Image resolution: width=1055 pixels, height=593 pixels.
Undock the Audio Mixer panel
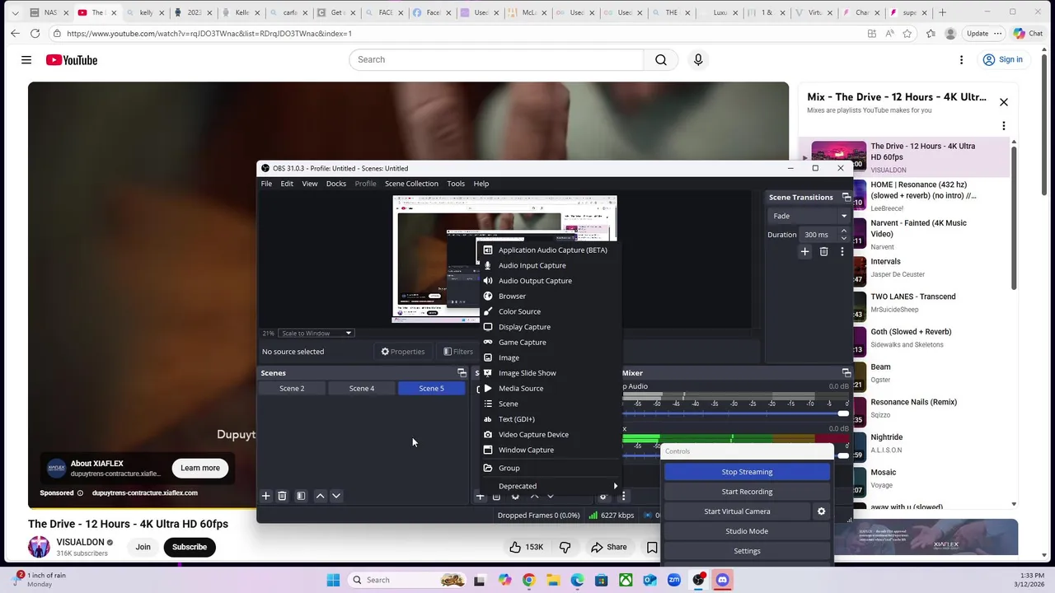click(x=846, y=373)
